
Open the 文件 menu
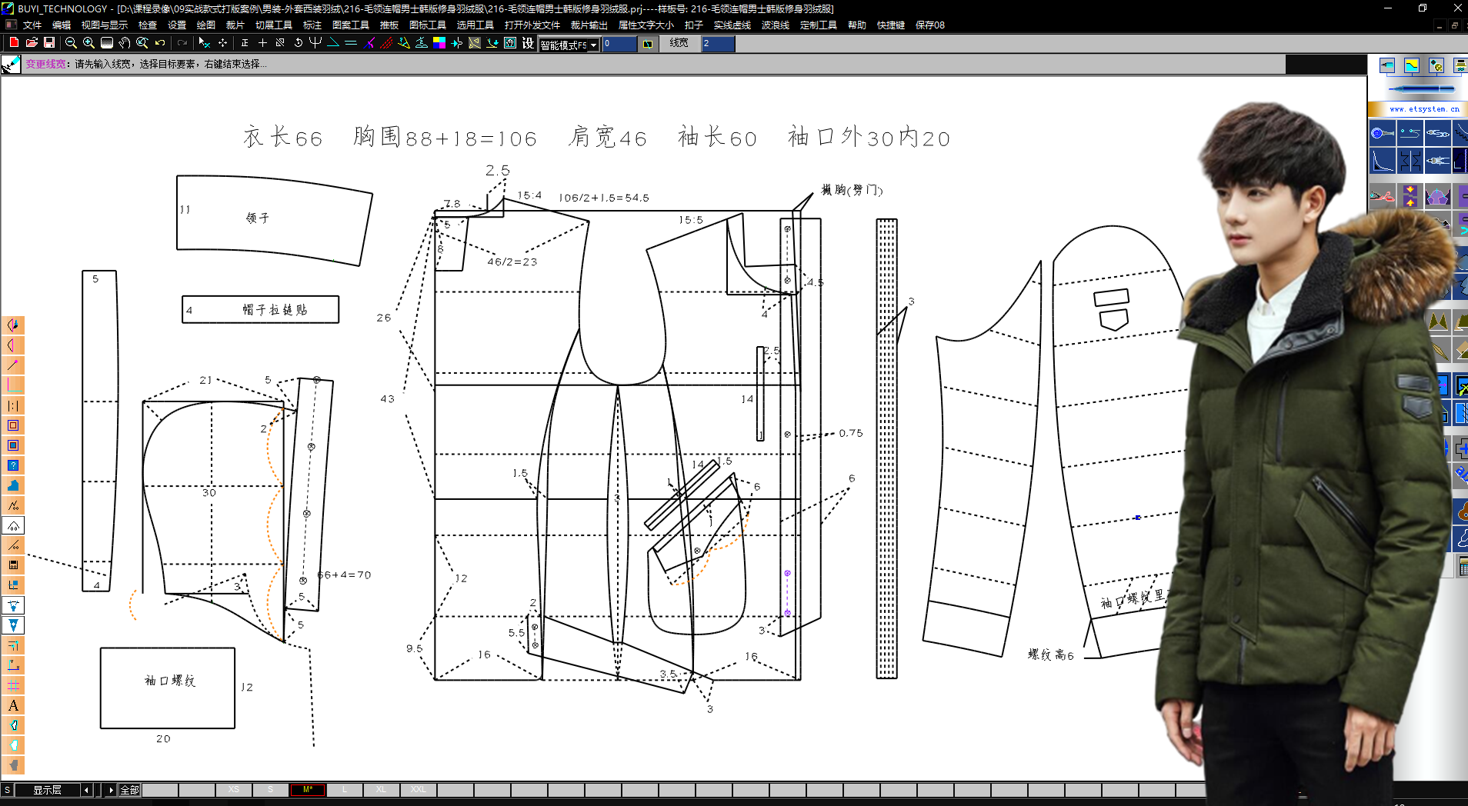click(x=32, y=25)
